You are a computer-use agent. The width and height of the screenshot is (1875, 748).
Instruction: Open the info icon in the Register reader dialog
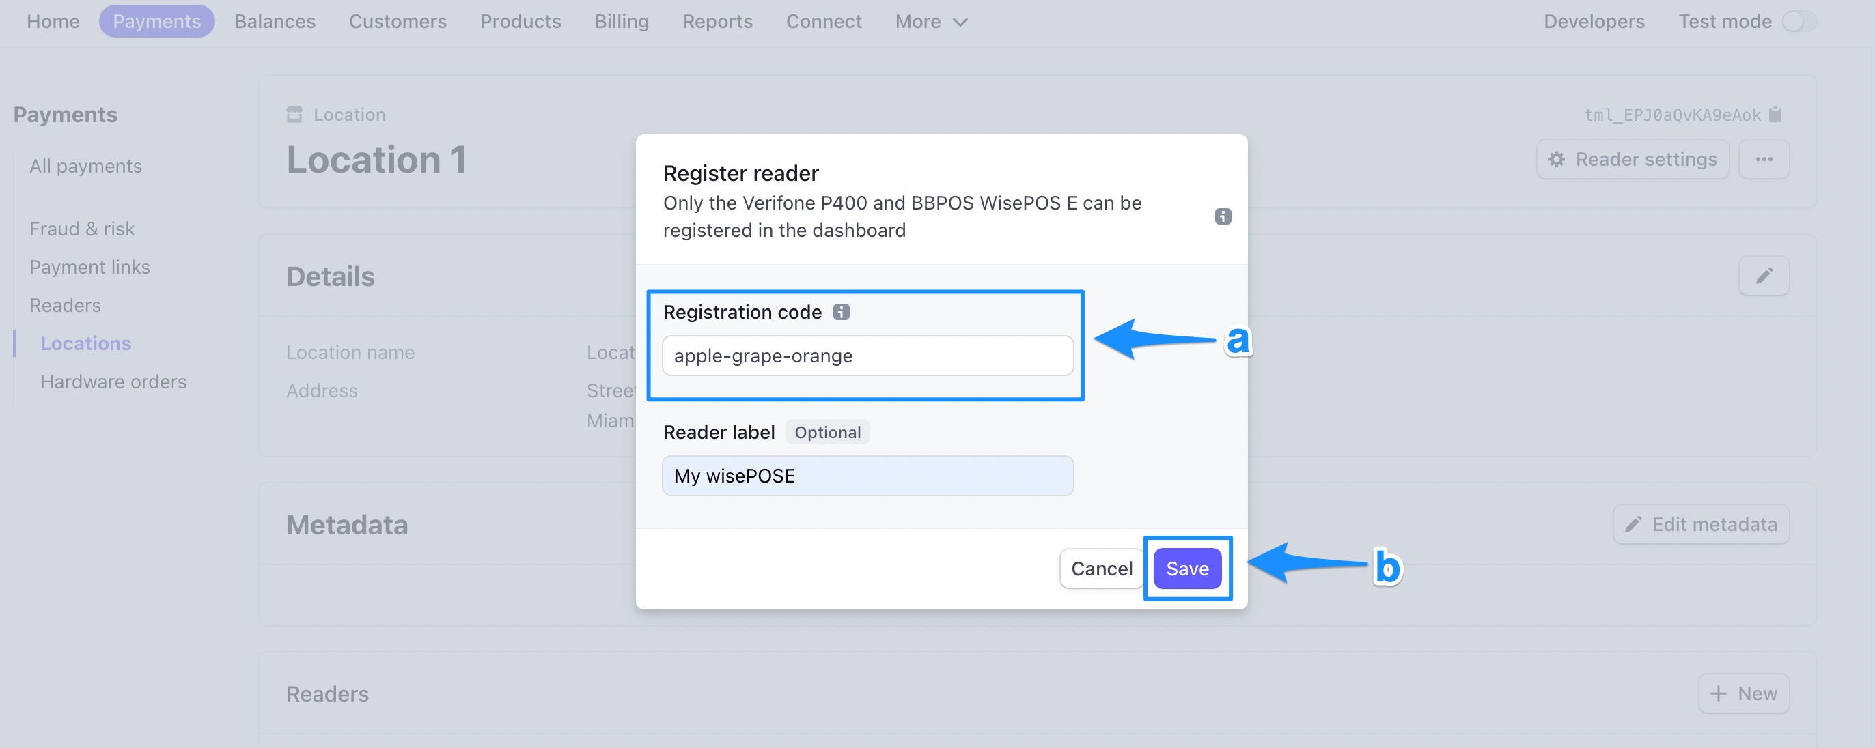tap(1222, 216)
